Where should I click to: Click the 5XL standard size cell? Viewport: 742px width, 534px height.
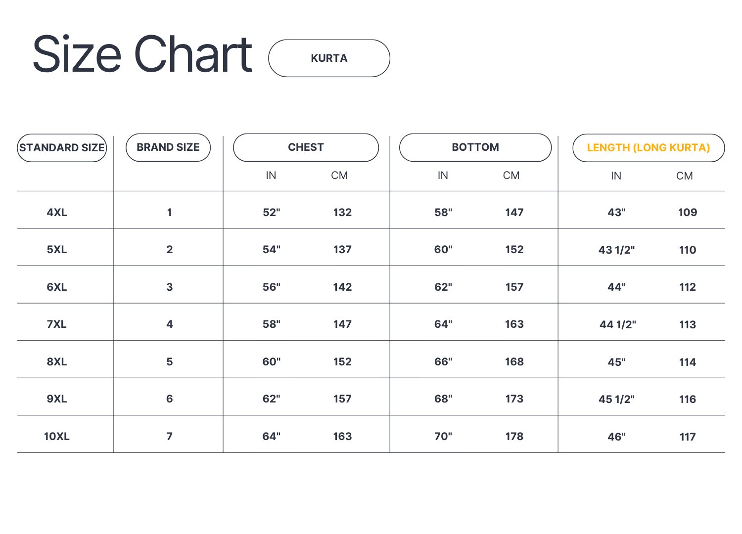[x=57, y=250]
